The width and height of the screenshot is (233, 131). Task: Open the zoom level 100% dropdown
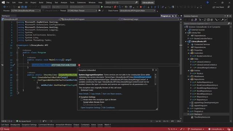(x=5, y=121)
